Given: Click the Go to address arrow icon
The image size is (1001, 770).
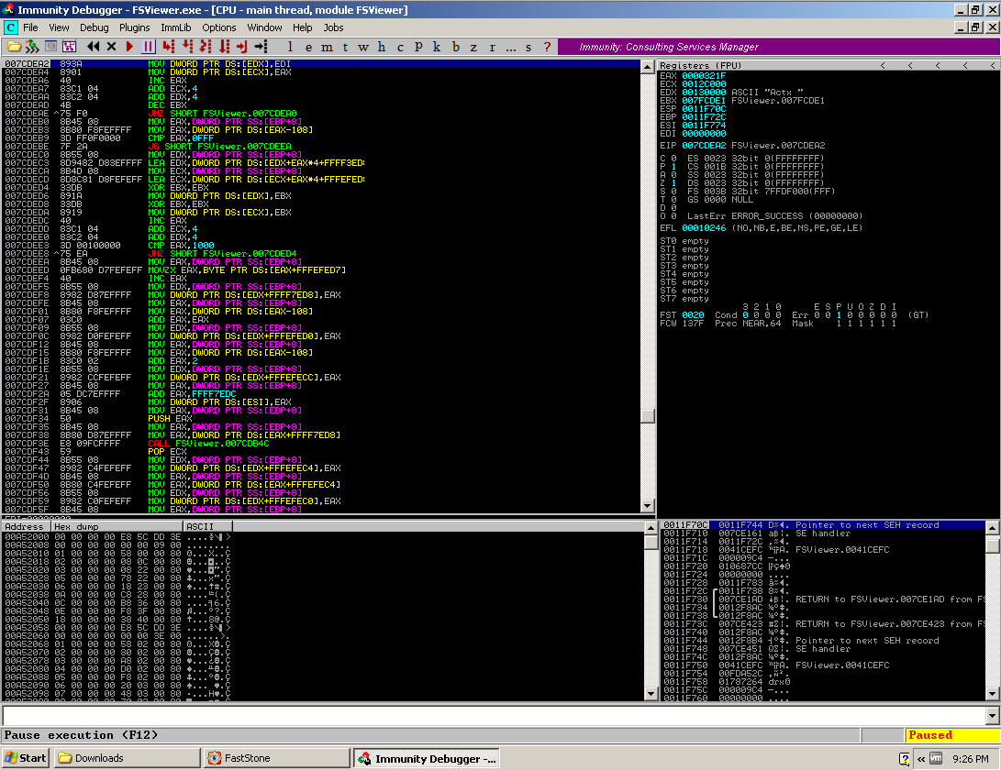Looking at the screenshot, I should 261,47.
